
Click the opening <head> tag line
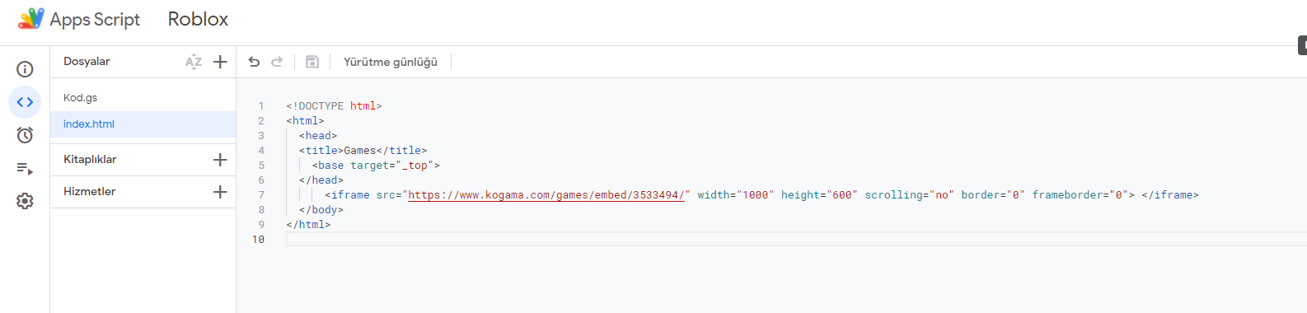coord(318,136)
